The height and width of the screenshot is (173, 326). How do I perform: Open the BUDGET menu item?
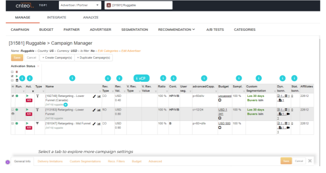coord(46,30)
